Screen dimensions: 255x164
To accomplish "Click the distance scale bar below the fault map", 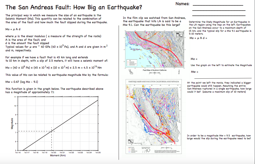I will pos(155,73).
